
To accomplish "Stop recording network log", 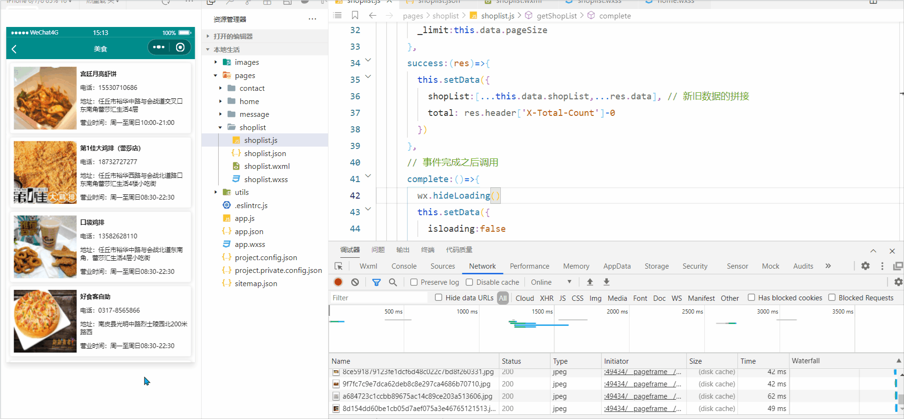I will [x=338, y=282].
